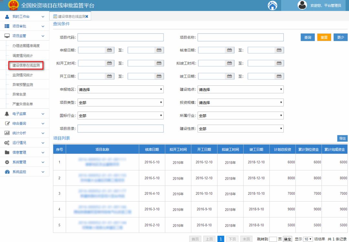
Task: Click the 项目代码 input field
Action: tap(121, 38)
